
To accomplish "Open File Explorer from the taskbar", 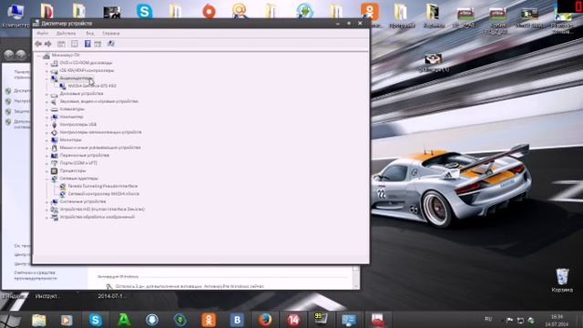I will click(x=38, y=320).
